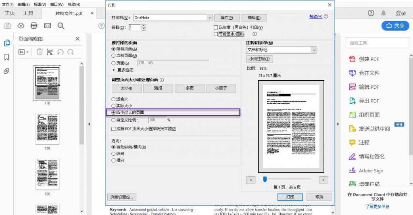The height and width of the screenshot is (215, 413).
Task: Click Properties (属性) button
Action: 227,18
